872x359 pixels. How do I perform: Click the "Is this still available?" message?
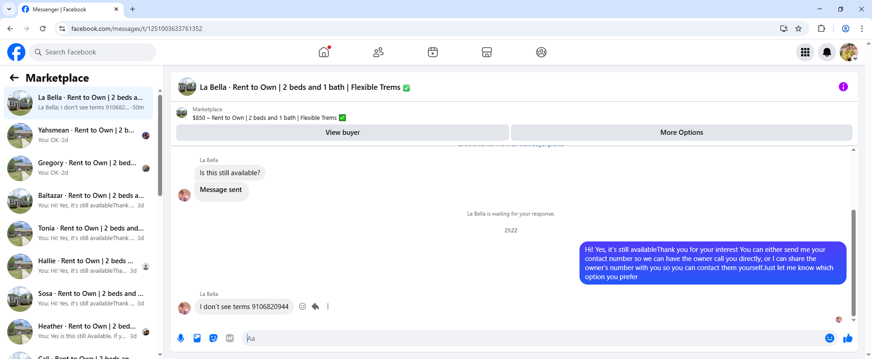coord(230,173)
